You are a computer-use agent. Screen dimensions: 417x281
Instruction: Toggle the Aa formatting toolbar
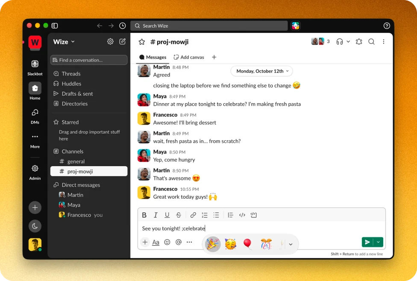(156, 242)
